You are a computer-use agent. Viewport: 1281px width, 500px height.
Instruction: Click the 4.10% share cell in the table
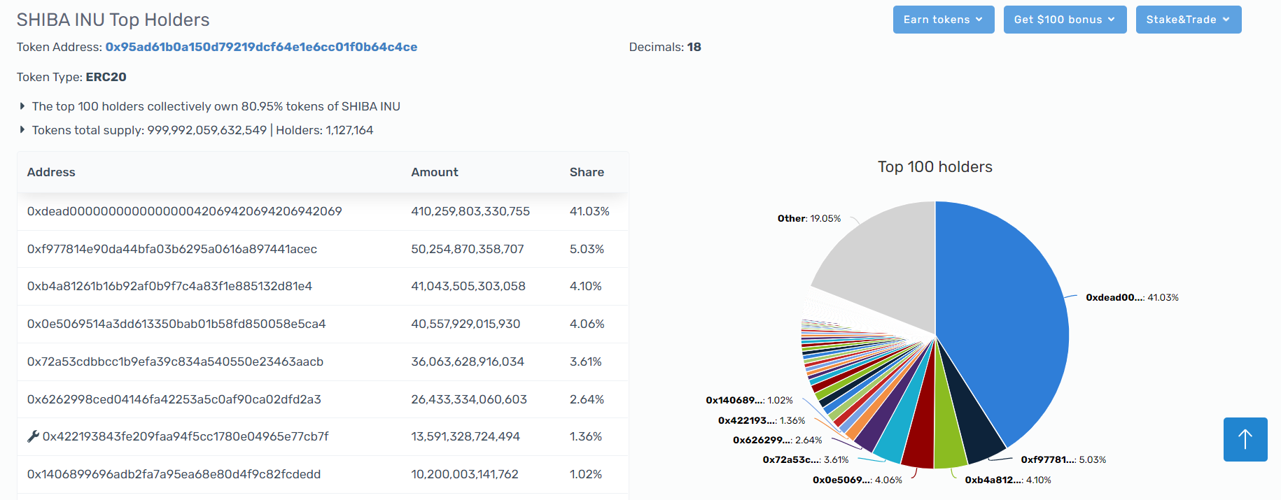586,286
